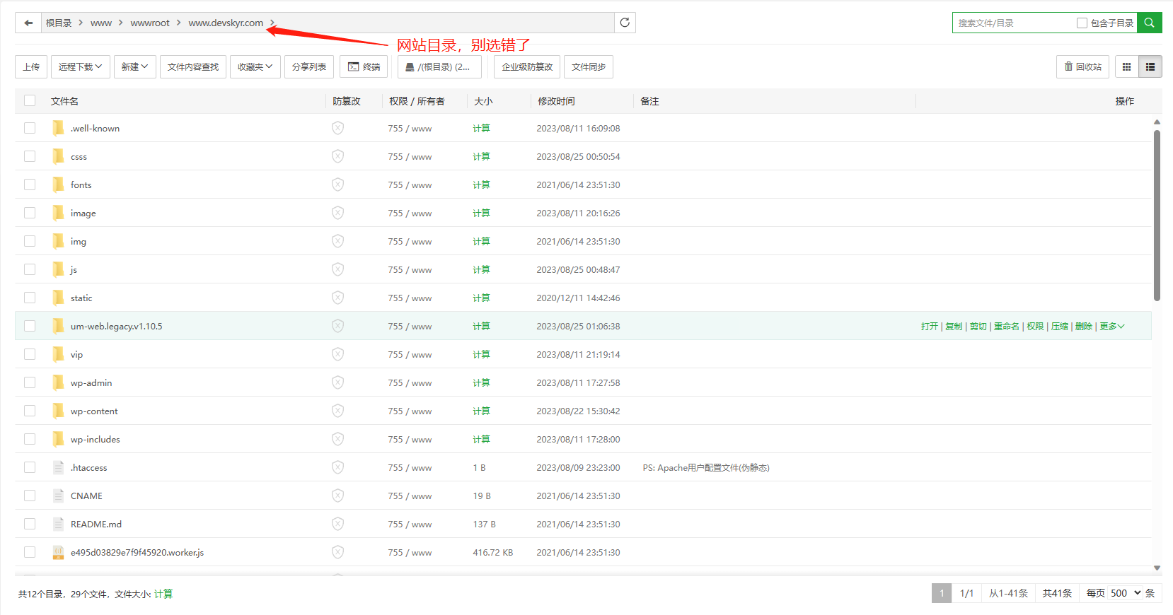Change the per-page count dropdown of 500

point(1125,593)
